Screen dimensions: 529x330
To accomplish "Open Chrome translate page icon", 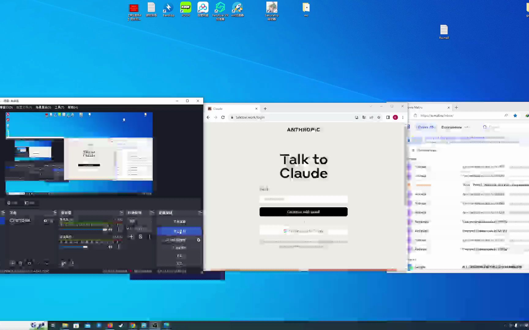I will [x=364, y=117].
